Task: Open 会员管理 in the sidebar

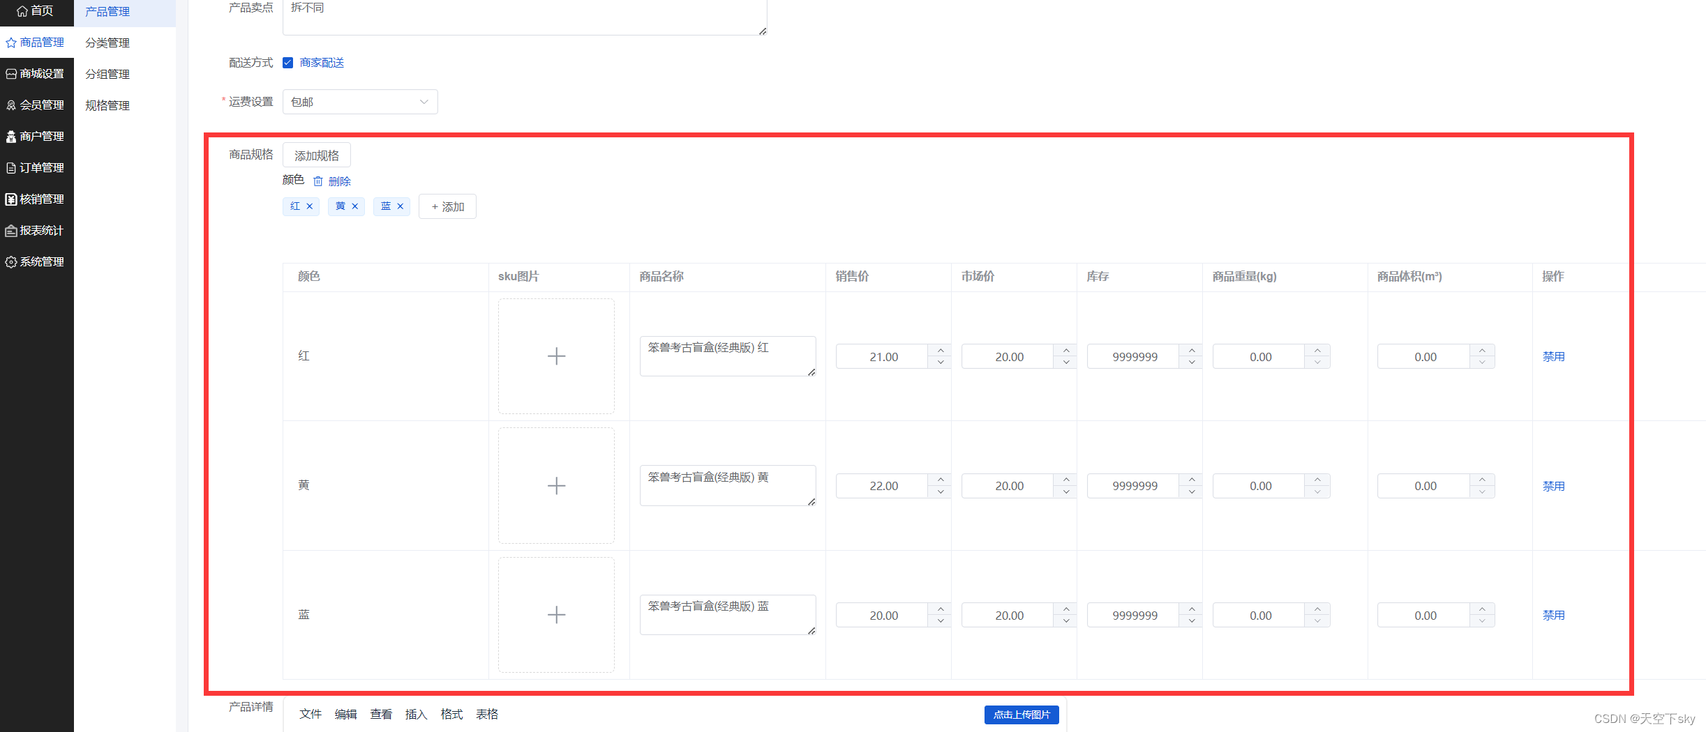Action: pos(36,105)
